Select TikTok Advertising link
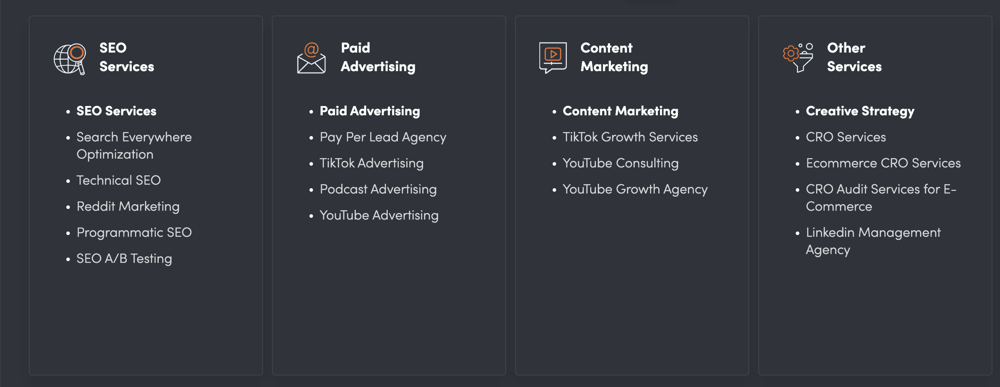Image resolution: width=1000 pixels, height=387 pixels. pos(371,163)
